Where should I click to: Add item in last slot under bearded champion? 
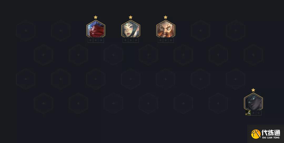171,40
